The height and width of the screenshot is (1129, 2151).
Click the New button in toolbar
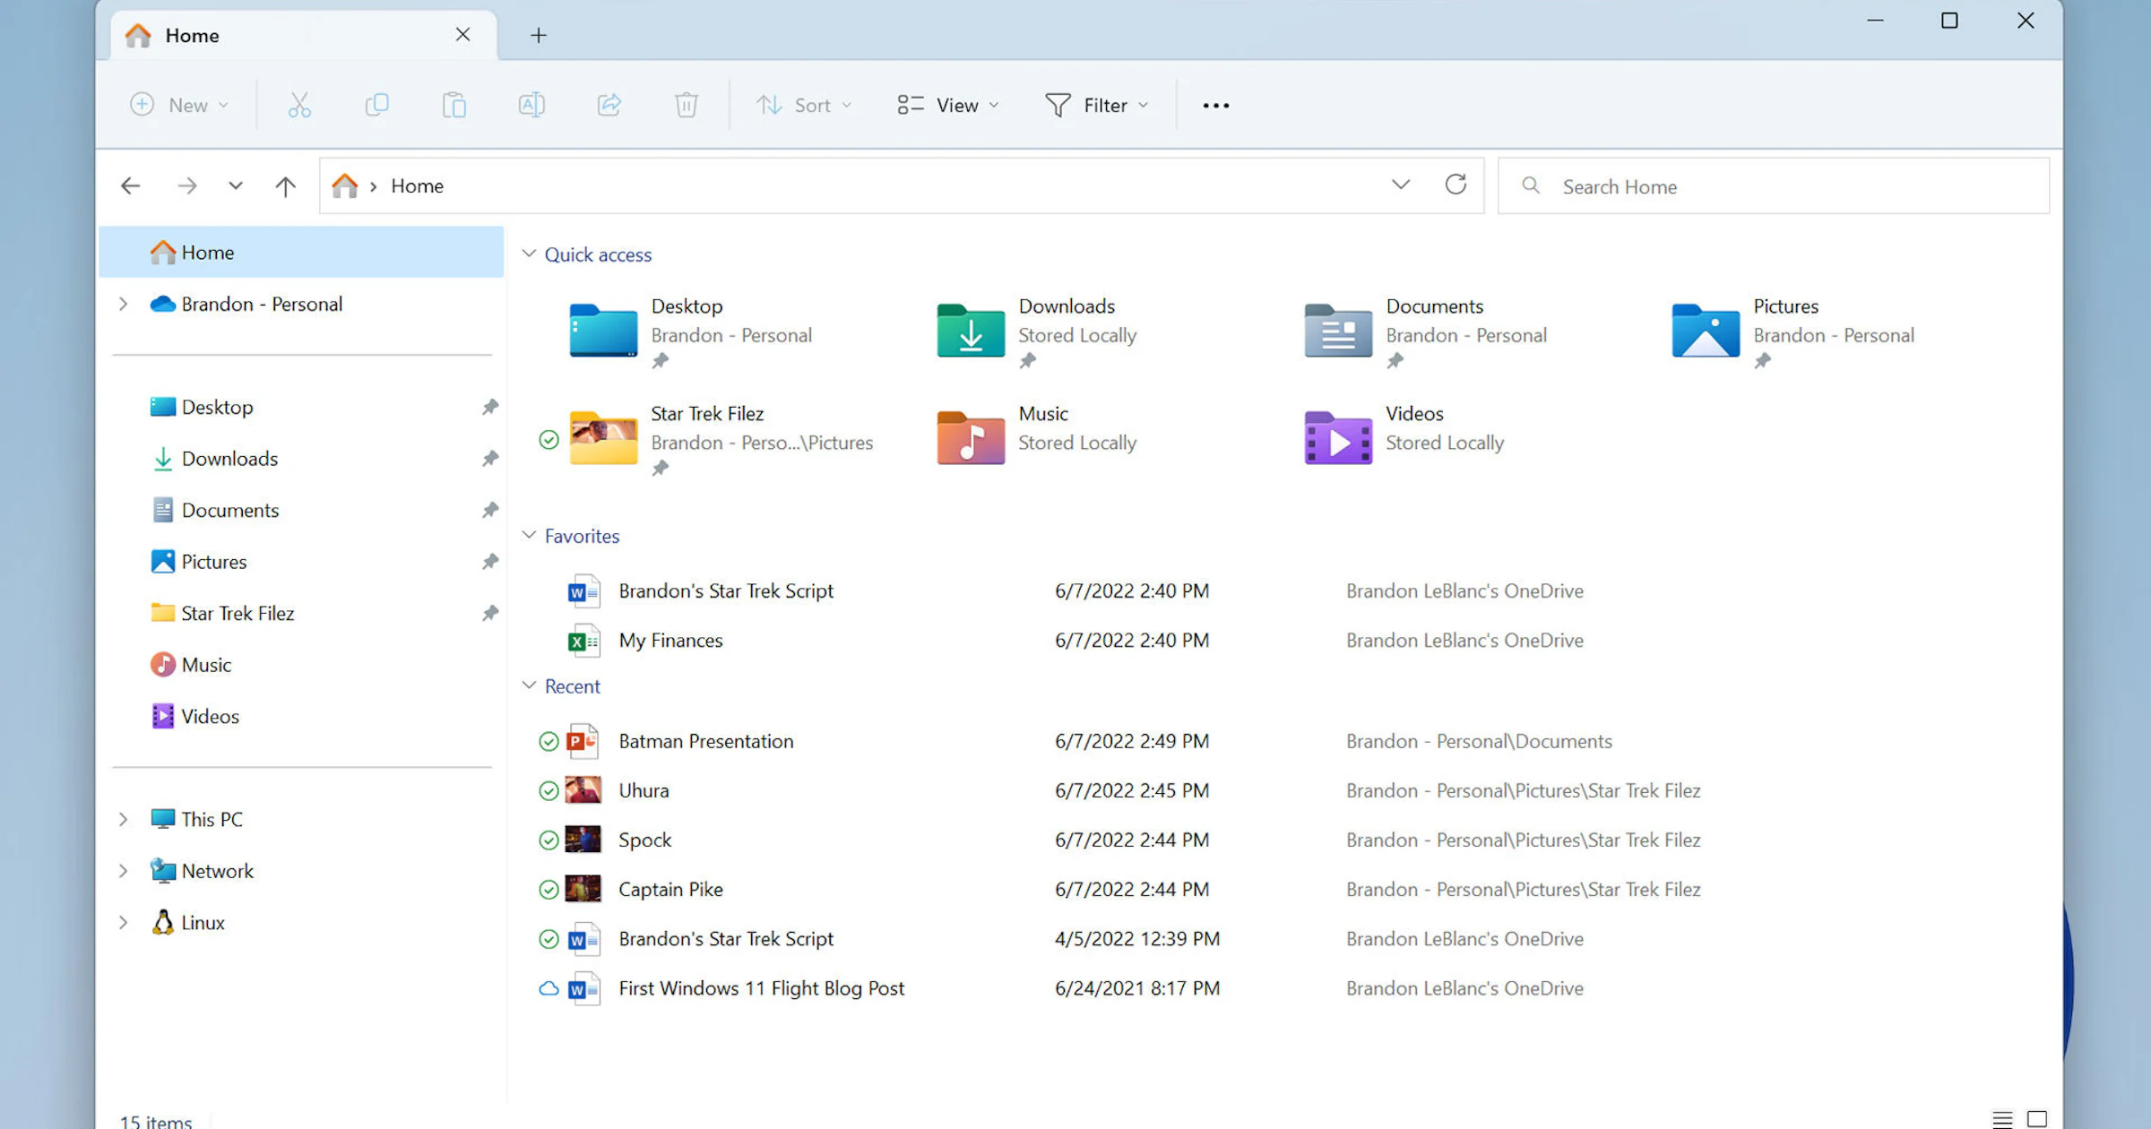[x=179, y=106]
